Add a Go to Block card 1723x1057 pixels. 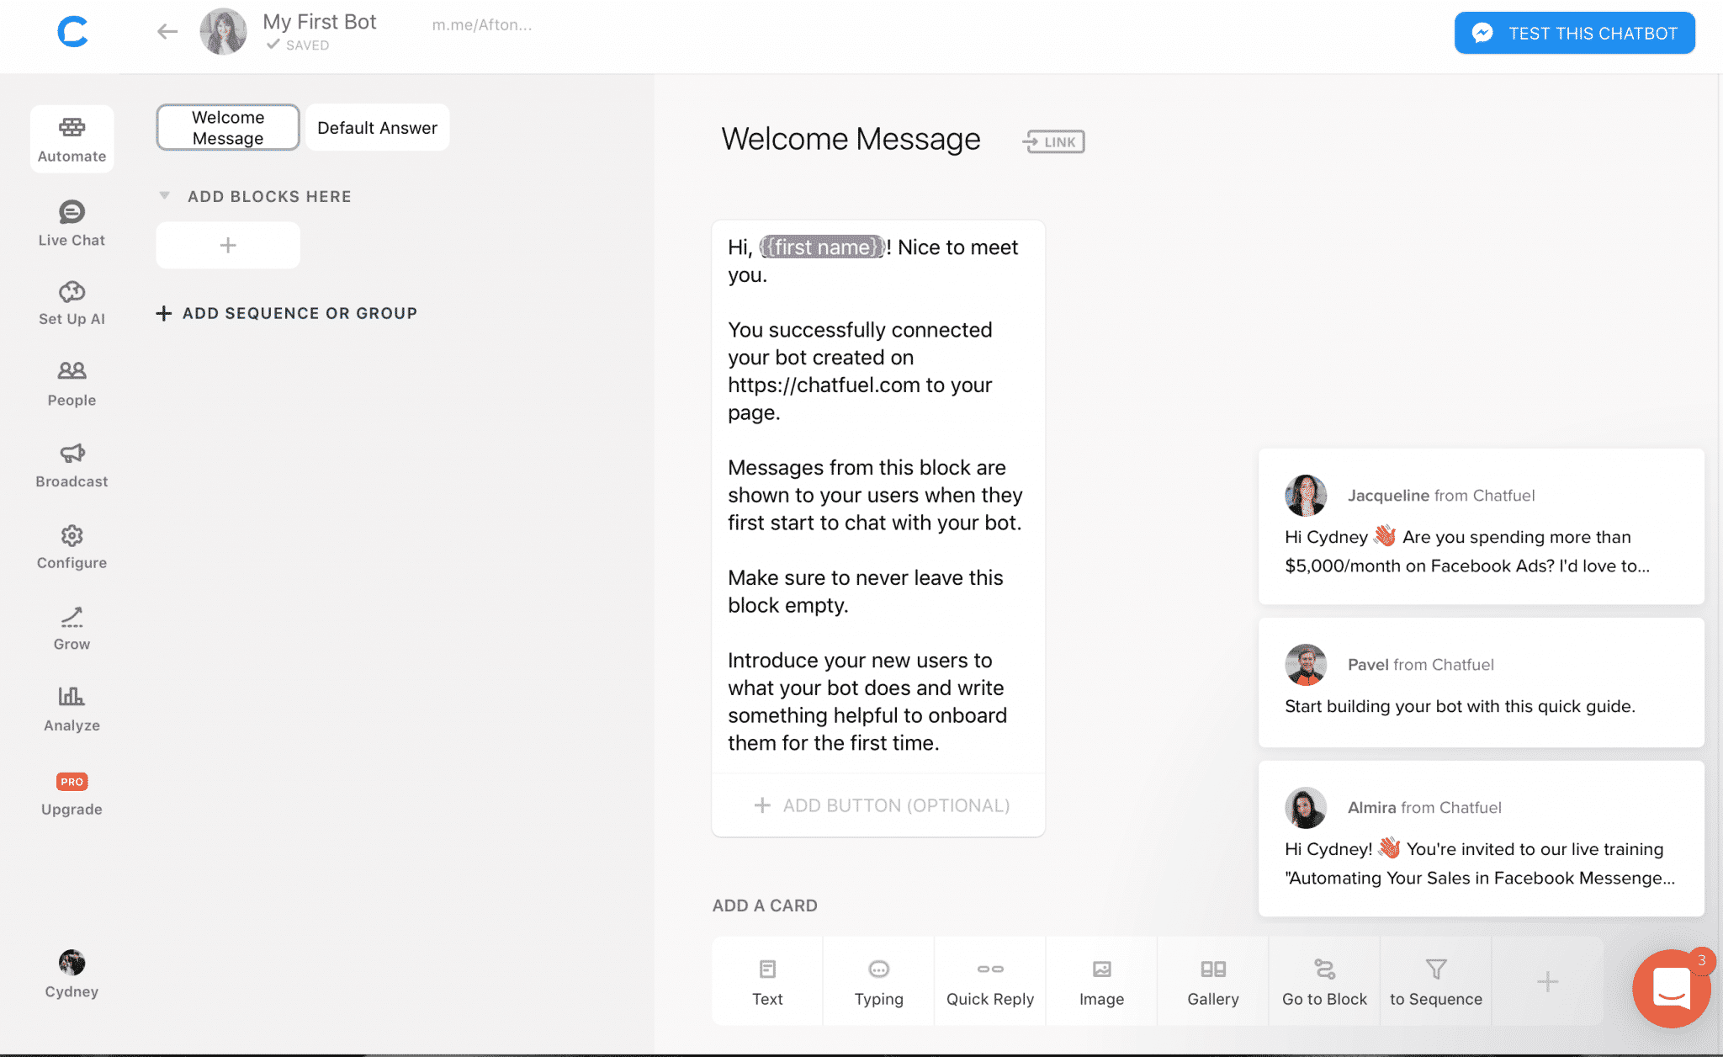(1324, 981)
